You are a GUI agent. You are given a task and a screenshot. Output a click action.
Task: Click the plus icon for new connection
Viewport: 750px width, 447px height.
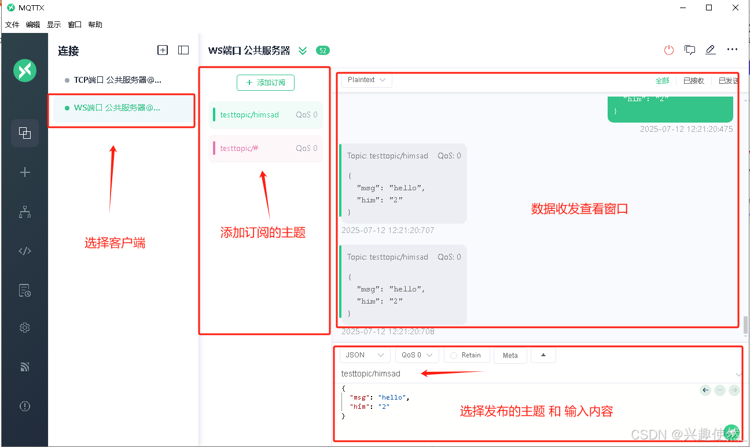tap(25, 172)
